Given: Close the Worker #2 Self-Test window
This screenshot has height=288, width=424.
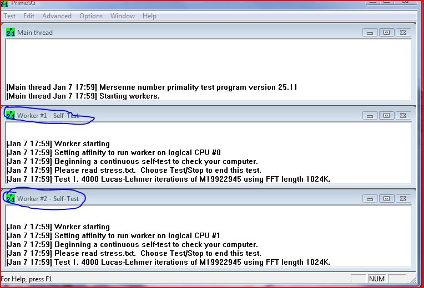Looking at the screenshot, I should tap(403, 199).
